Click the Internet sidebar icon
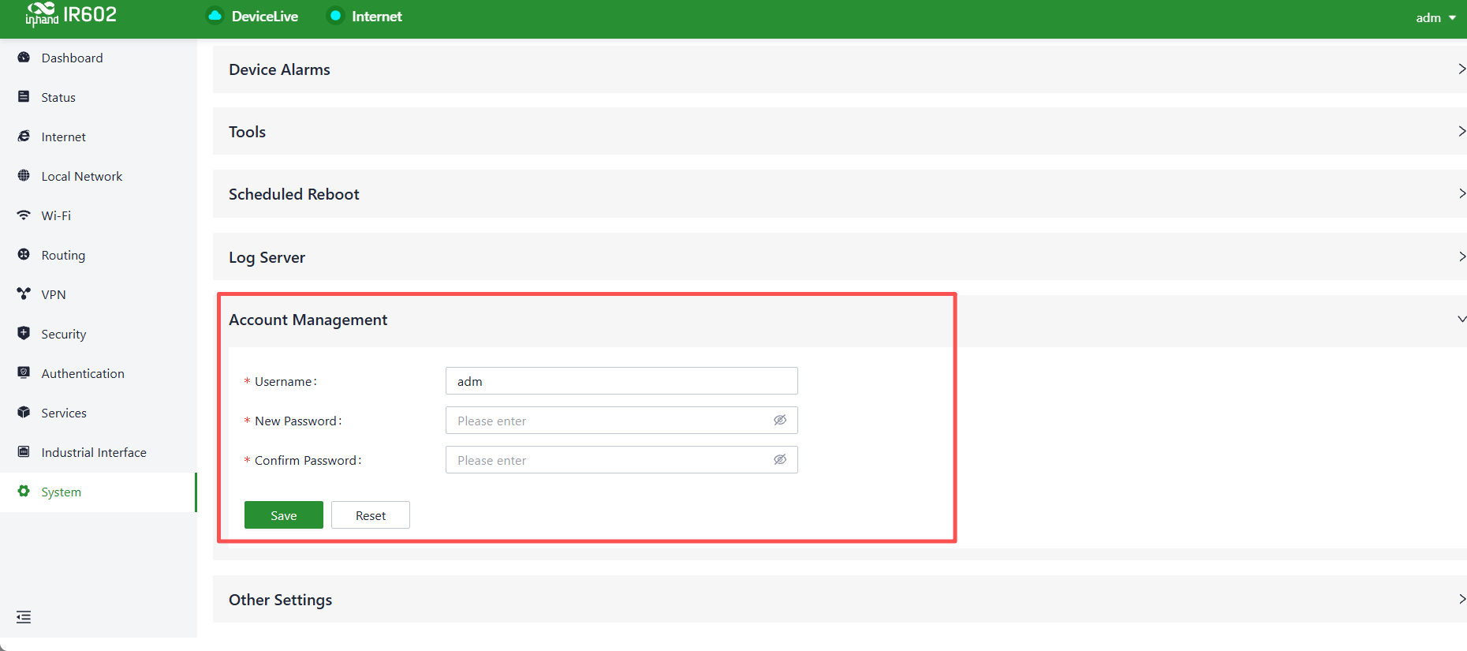The width and height of the screenshot is (1467, 651). pyautogui.click(x=24, y=137)
